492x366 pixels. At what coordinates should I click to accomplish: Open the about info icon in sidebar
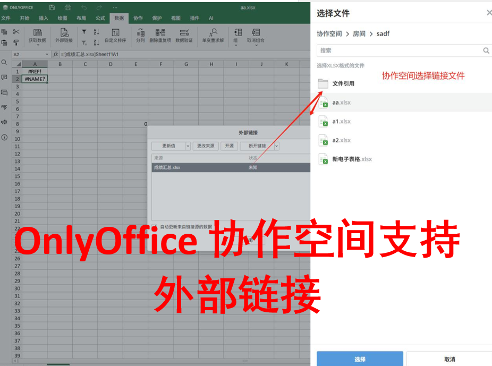pos(4,137)
